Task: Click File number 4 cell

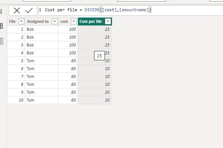Action: pos(16,53)
